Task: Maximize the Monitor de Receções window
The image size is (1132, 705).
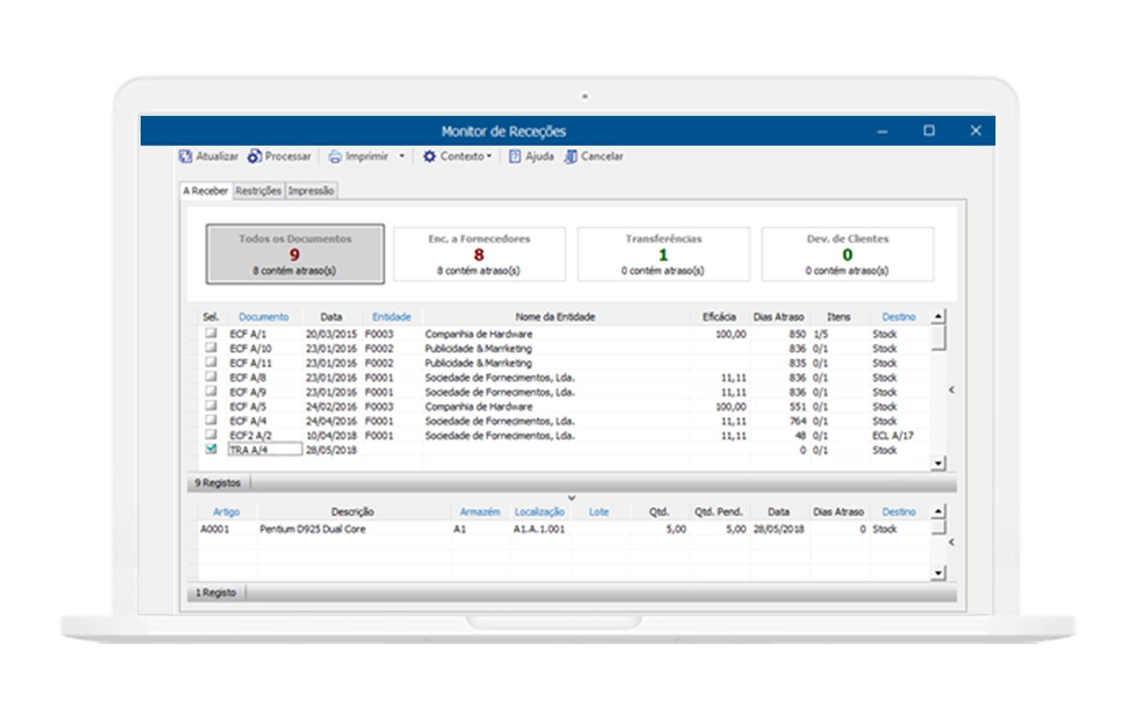Action: pyautogui.click(x=929, y=130)
